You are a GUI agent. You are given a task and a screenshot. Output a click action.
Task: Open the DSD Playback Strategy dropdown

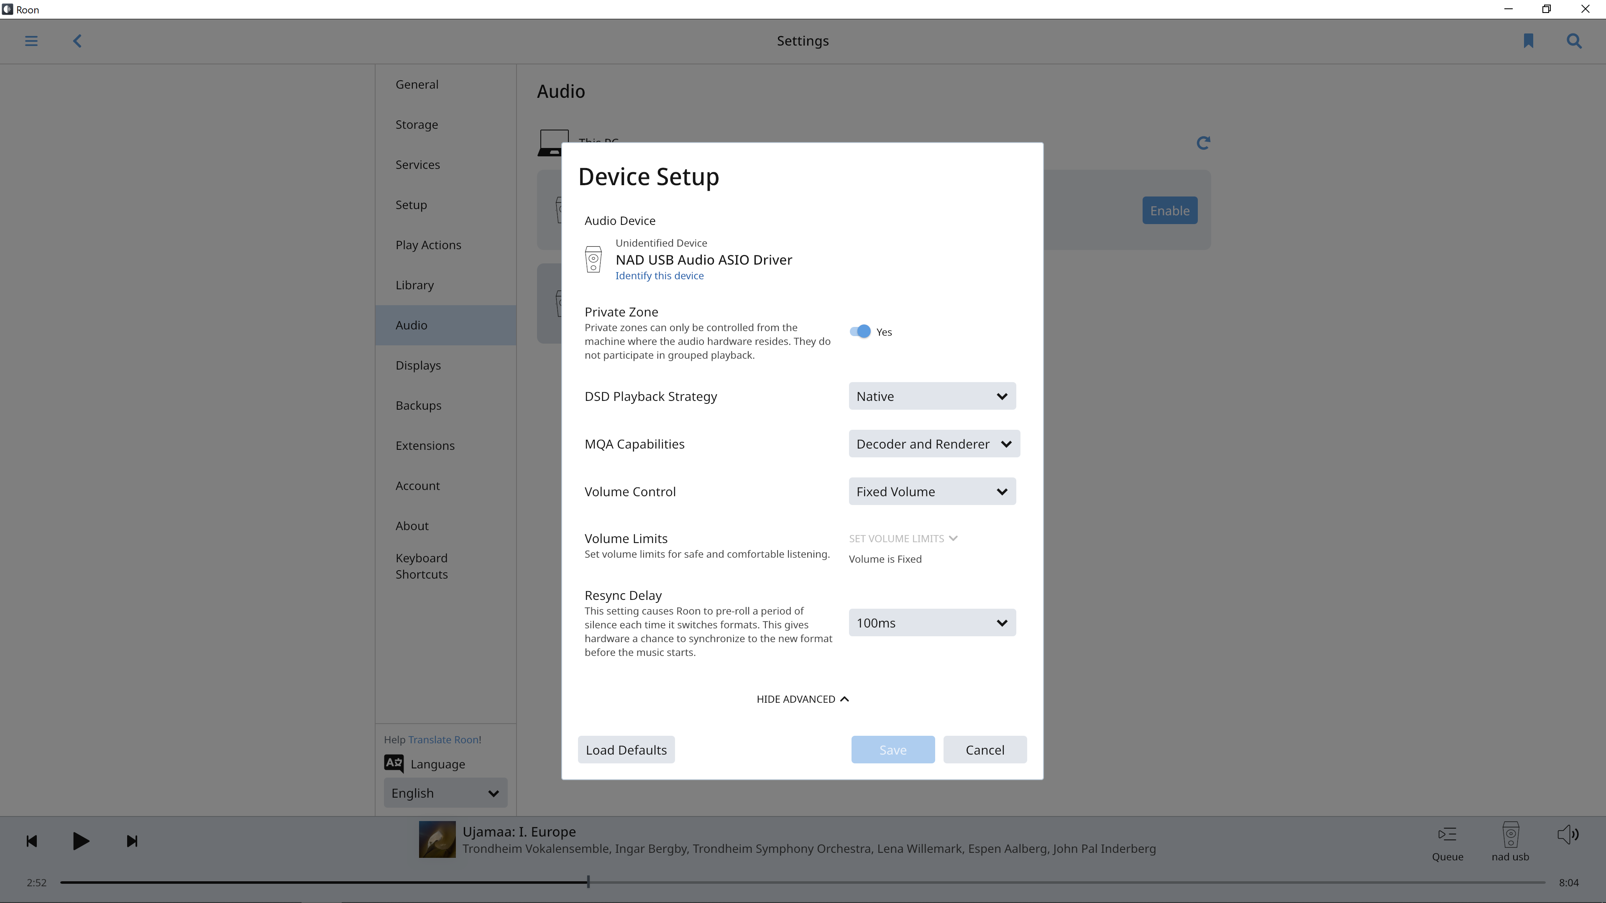931,396
